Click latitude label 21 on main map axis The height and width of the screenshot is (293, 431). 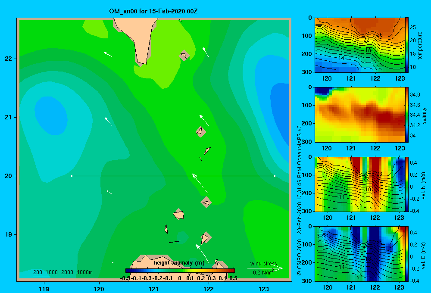(x=9, y=117)
